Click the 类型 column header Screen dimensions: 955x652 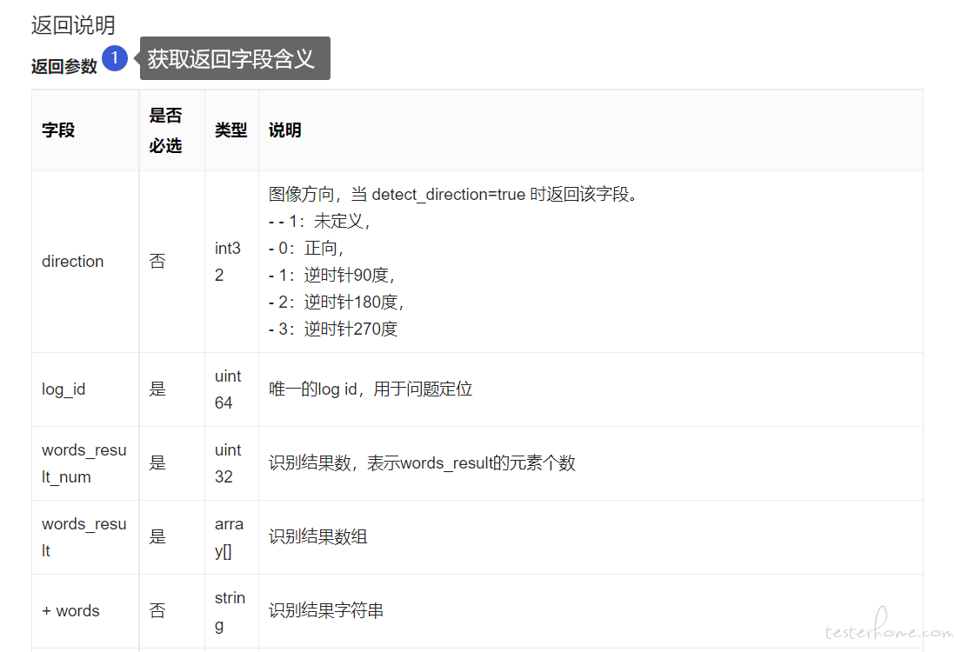[x=230, y=130]
